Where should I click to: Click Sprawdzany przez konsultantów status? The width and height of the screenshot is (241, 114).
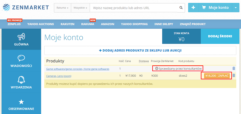click(x=178, y=69)
